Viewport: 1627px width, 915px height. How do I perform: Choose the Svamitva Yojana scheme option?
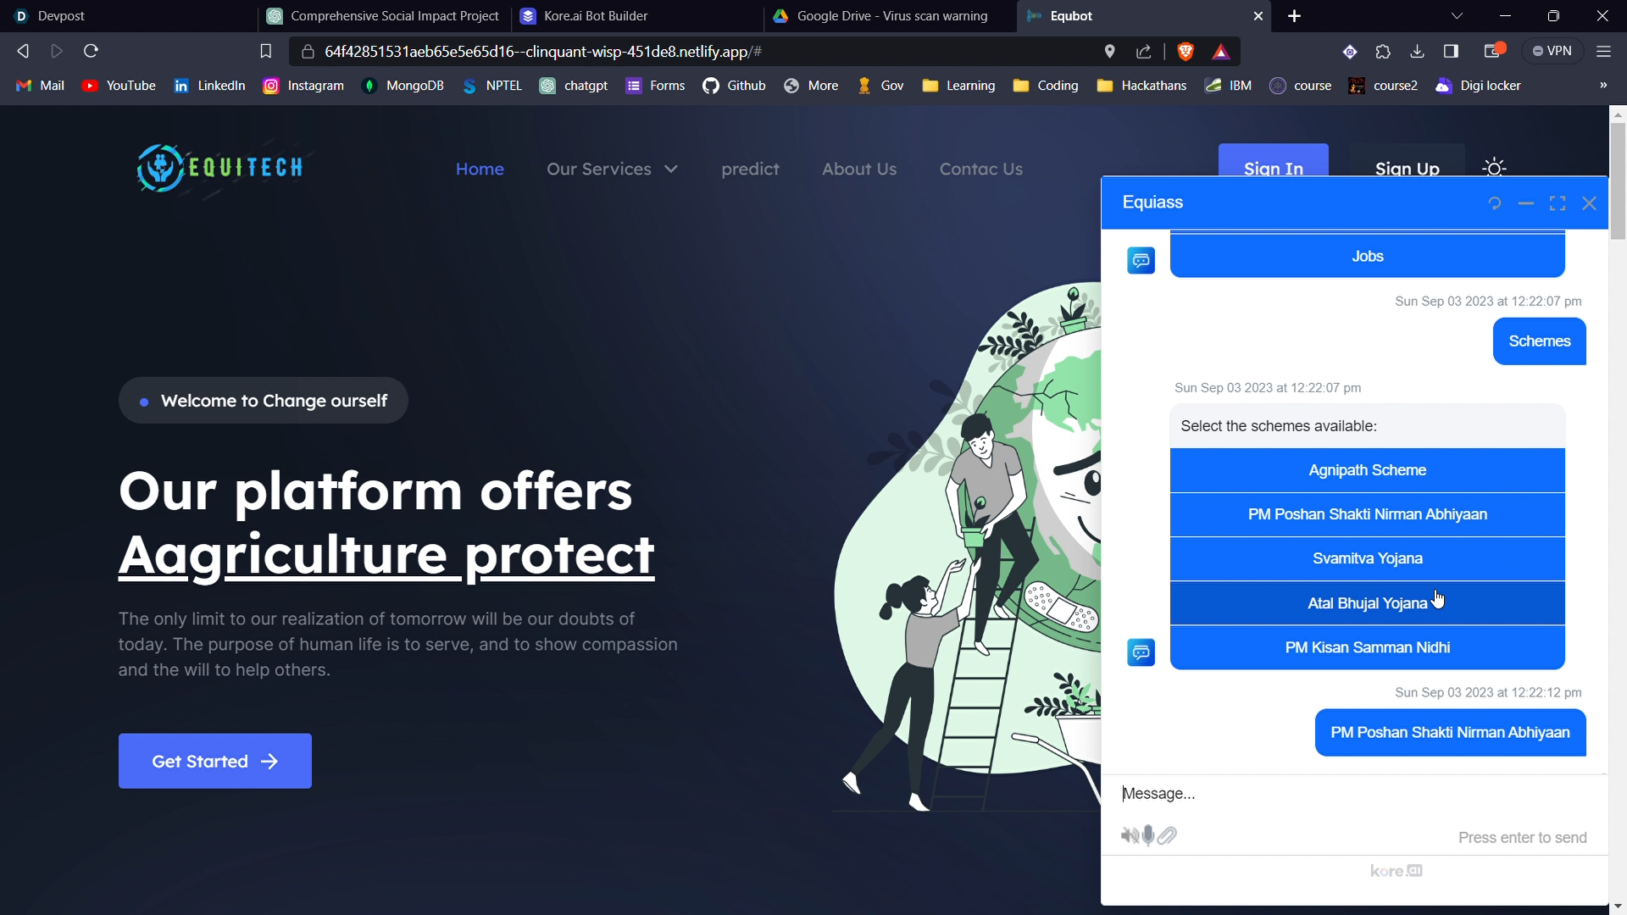pos(1367,558)
